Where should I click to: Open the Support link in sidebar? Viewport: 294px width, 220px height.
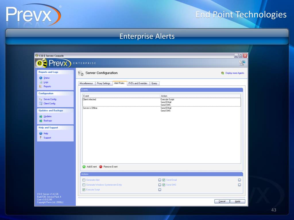pyautogui.click(x=47, y=138)
